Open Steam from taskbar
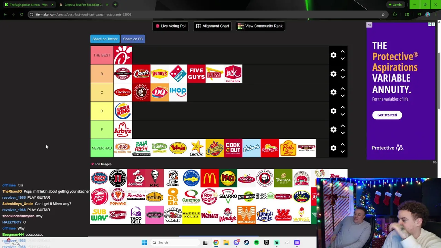The image size is (441, 248). click(246, 242)
